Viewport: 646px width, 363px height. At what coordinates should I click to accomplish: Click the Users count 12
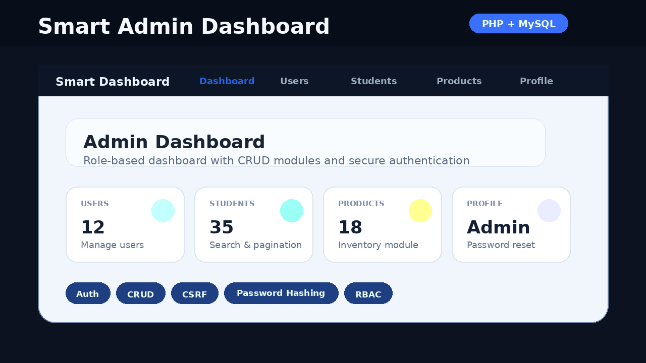(93, 227)
